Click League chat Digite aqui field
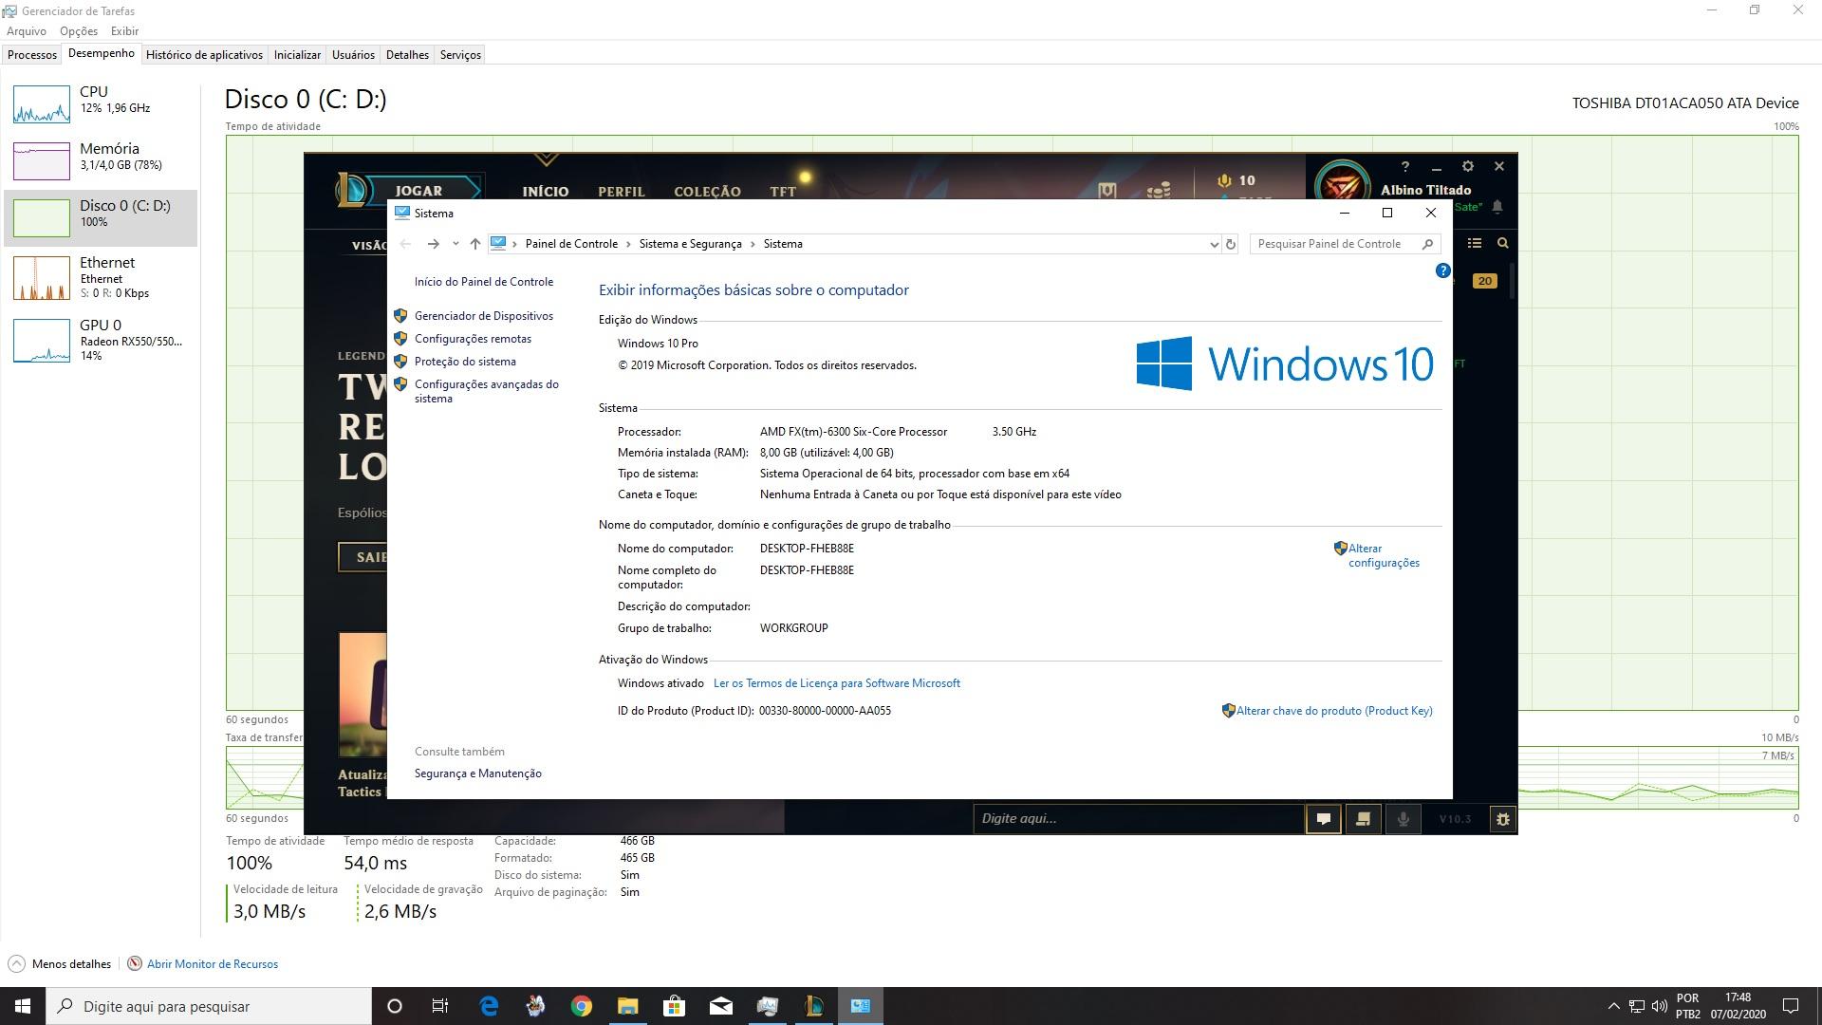The image size is (1822, 1025). click(x=1139, y=818)
